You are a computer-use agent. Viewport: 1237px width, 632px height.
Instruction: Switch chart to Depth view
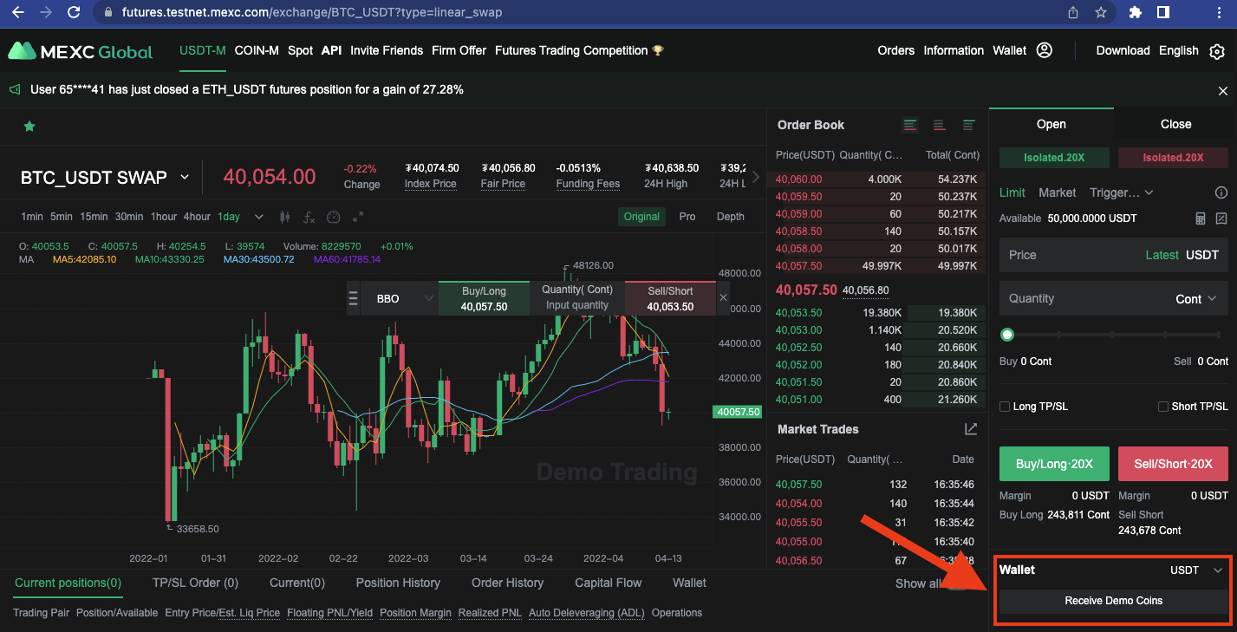tap(731, 217)
